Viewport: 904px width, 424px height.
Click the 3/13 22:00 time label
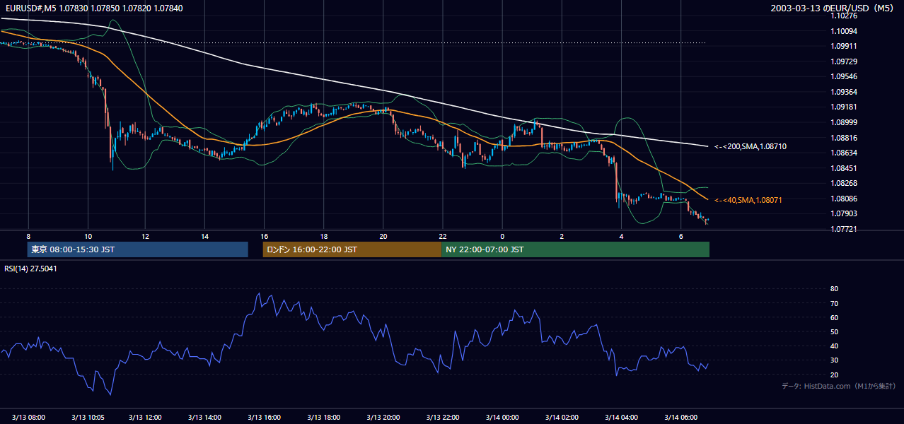coord(443,418)
